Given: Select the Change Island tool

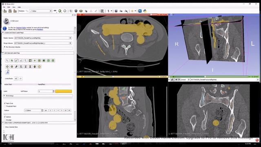Looking at the screenshot, I should [44, 60].
